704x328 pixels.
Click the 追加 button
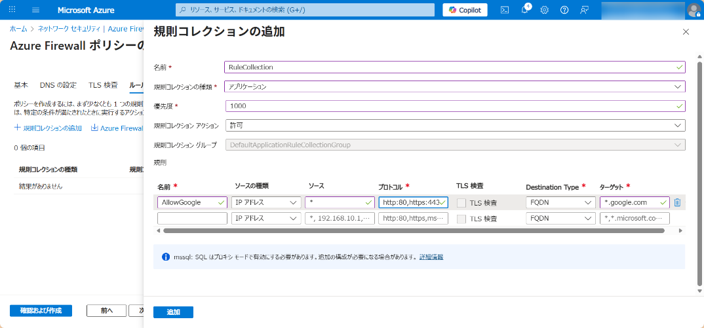point(173,312)
